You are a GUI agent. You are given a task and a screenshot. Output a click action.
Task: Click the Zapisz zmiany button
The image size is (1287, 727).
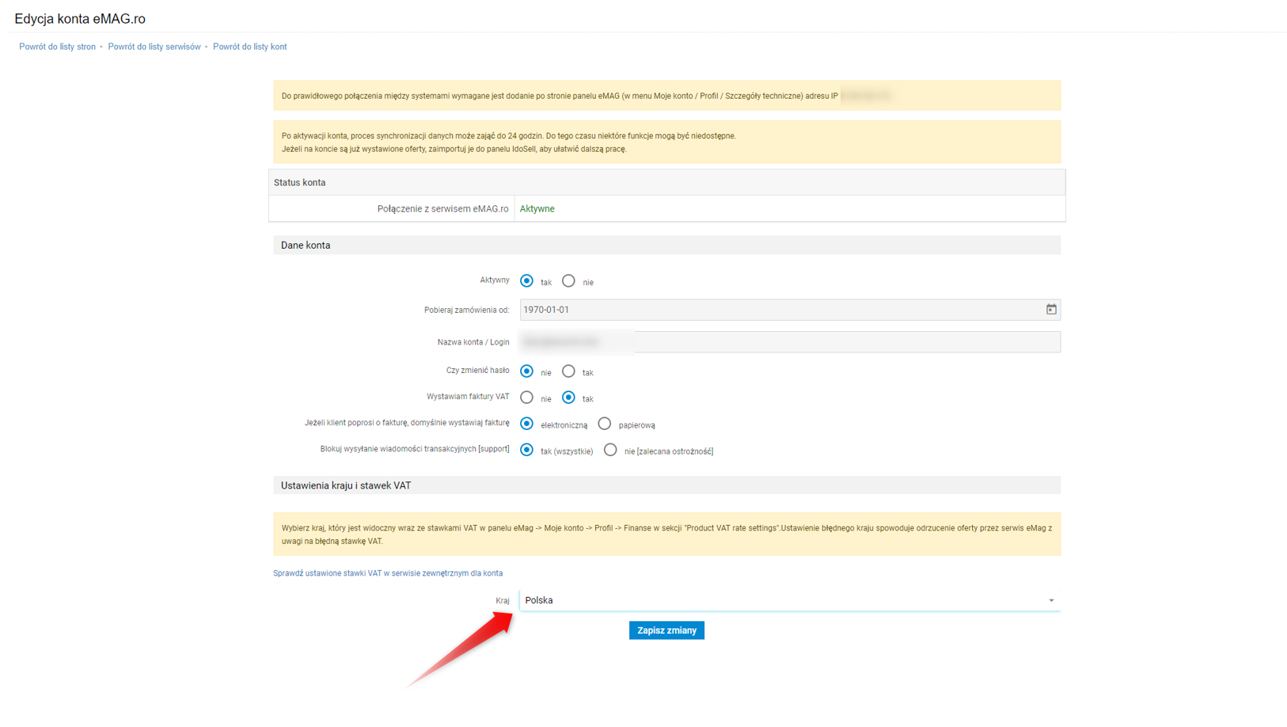pos(666,630)
